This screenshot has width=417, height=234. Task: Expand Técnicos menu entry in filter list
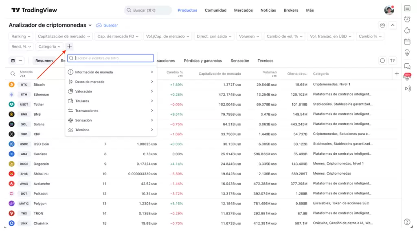tap(111, 130)
